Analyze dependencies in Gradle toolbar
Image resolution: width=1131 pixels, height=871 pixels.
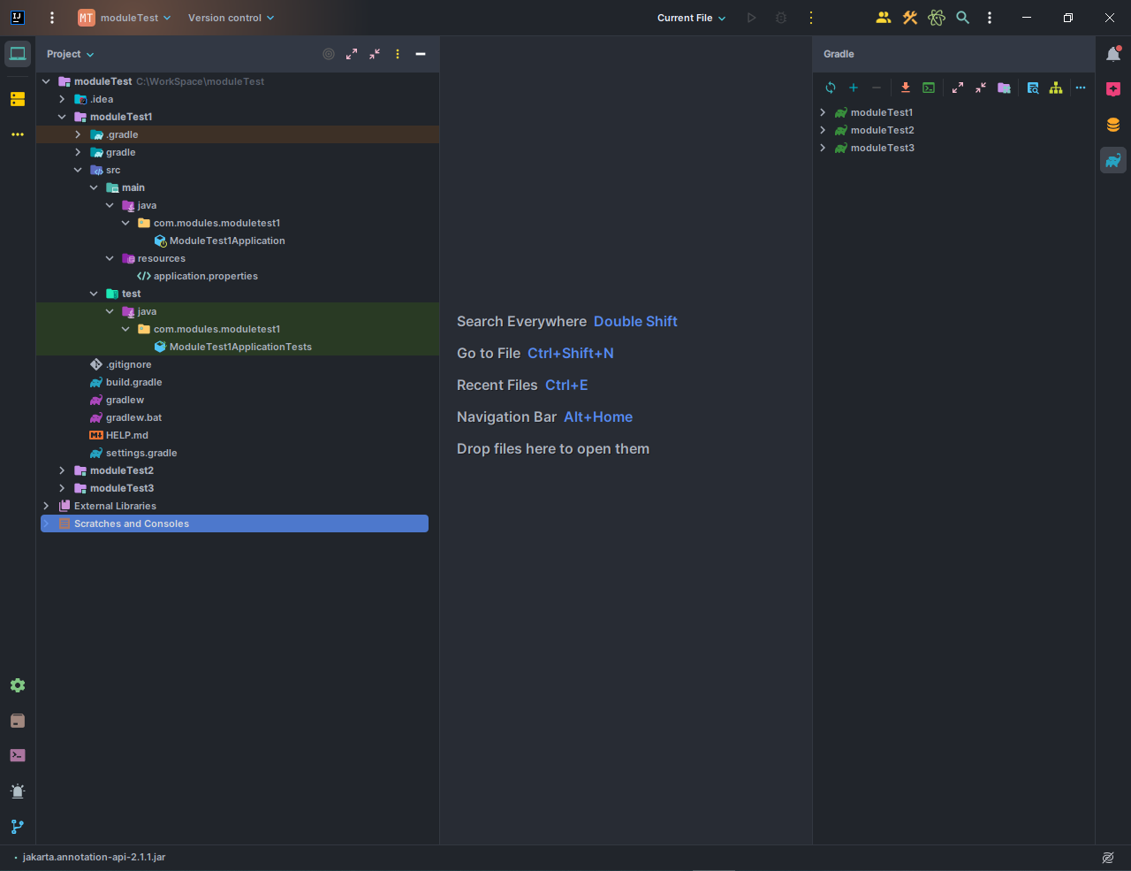tap(1033, 88)
